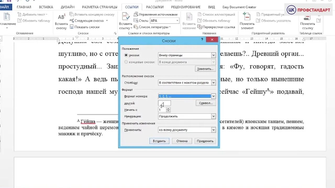The width and height of the screenshot is (335, 188).
Task: Switch to the ДИЗАЙН tab
Action: coord(68,7)
